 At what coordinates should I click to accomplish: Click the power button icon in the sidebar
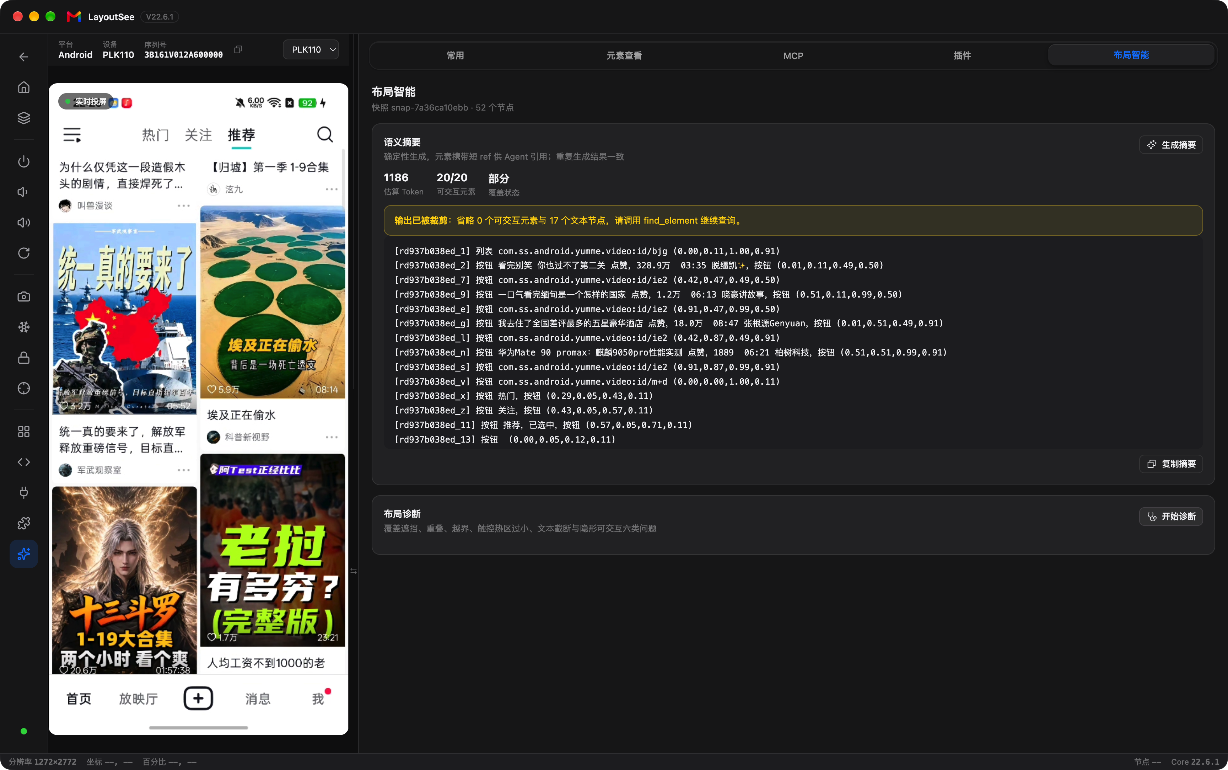click(x=23, y=161)
